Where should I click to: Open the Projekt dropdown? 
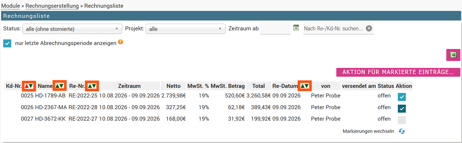(186, 29)
